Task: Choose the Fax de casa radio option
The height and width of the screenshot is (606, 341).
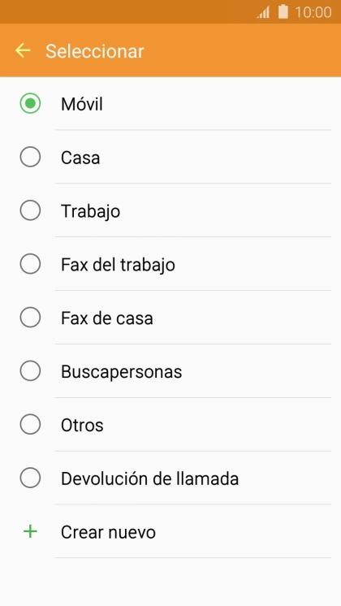Action: pos(30,318)
